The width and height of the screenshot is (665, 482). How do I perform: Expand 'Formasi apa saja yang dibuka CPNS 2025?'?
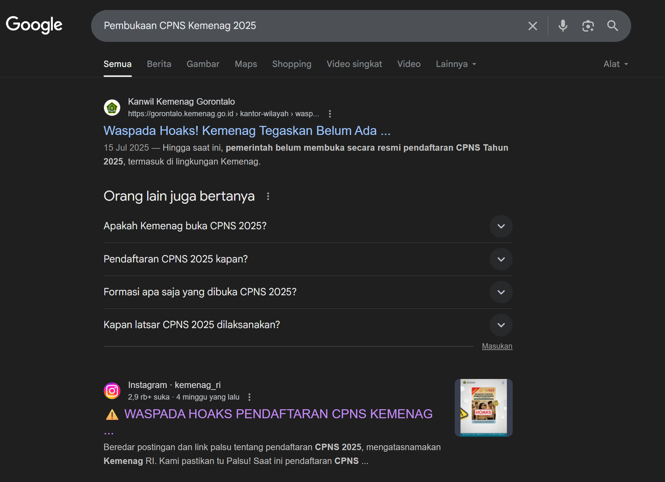coord(308,292)
